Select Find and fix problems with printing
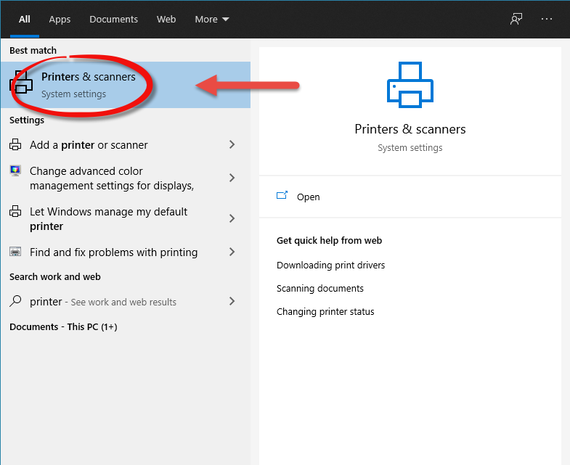Viewport: 570px width, 465px height. [x=126, y=252]
